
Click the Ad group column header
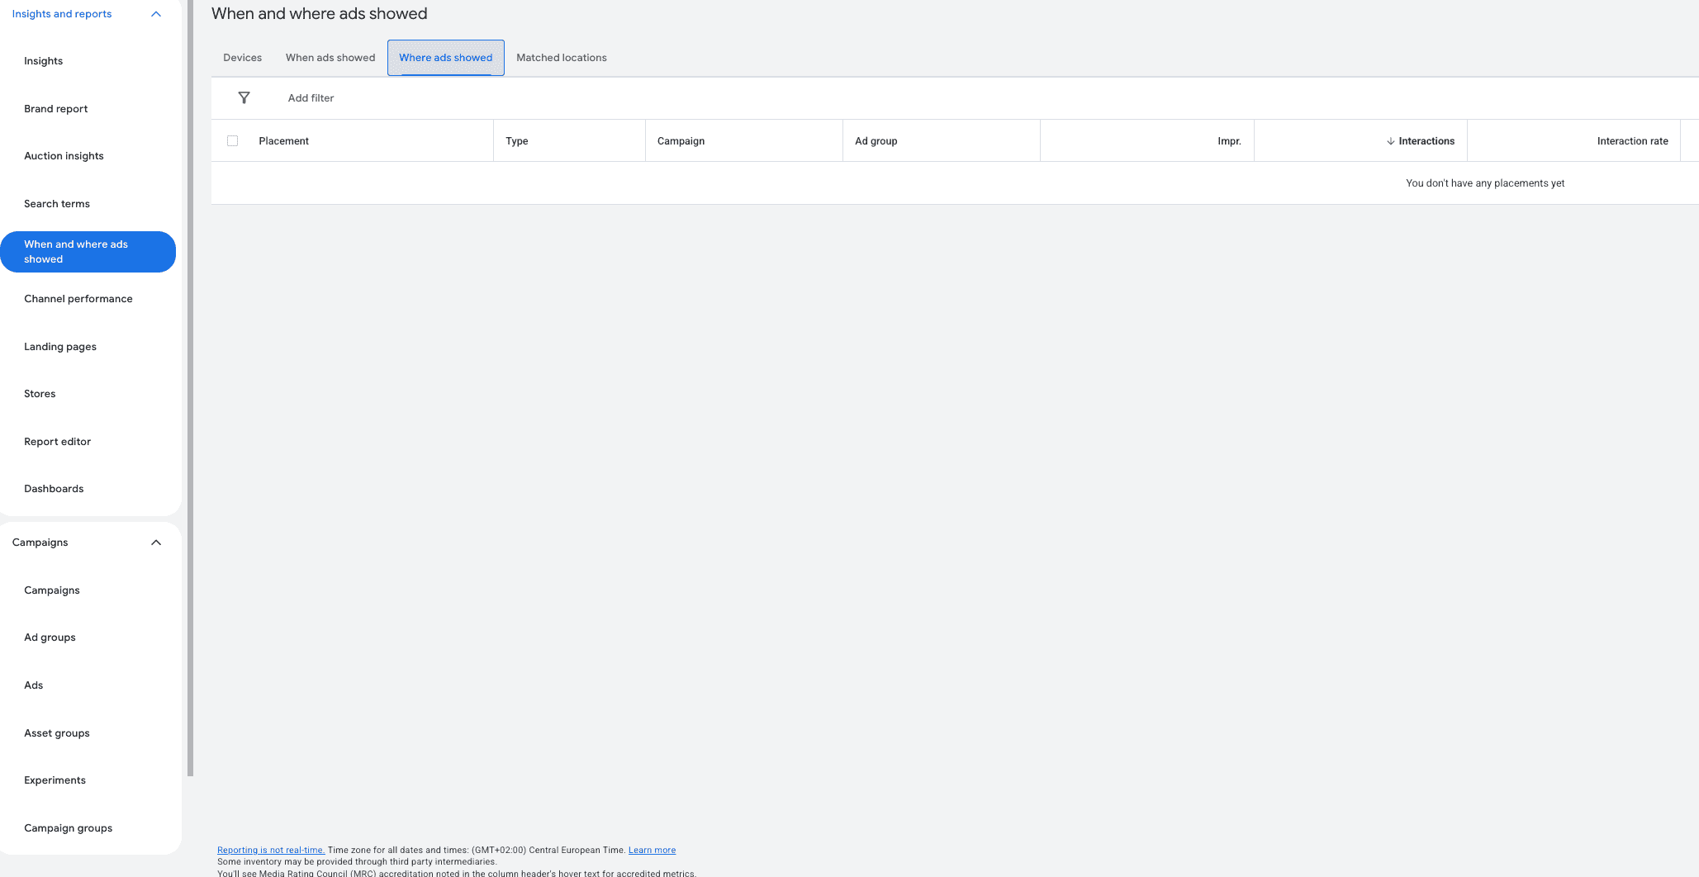[876, 141]
